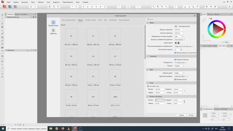
Task: Choose landscape orientation icon
Action: coord(176,43)
